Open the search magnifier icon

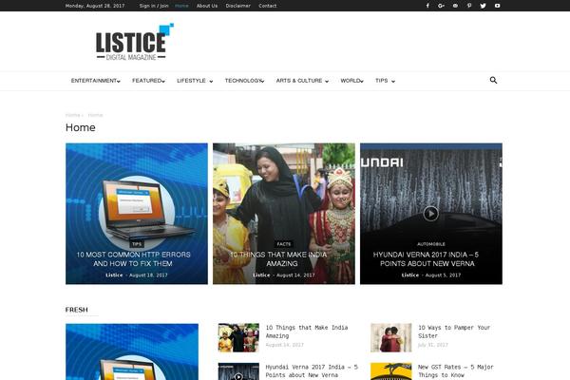pos(493,80)
